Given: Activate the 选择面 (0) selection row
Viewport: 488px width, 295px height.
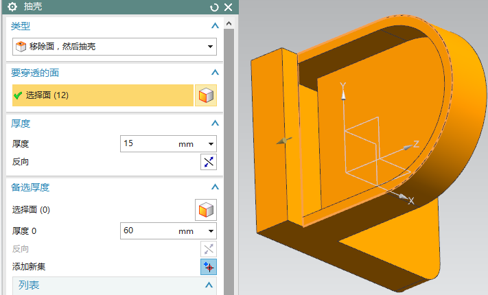Looking at the screenshot, I should [103, 209].
